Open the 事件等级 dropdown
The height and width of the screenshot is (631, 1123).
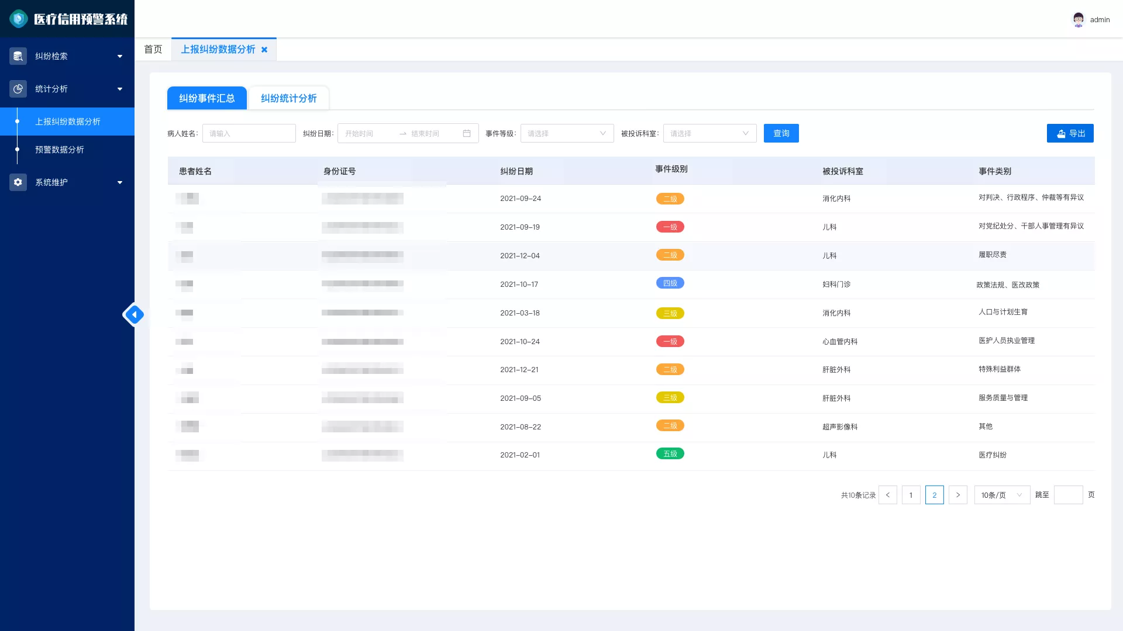[x=567, y=133]
